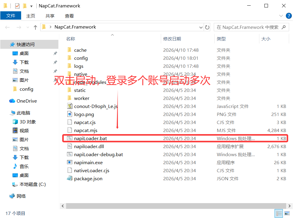This screenshot has height=218, width=293.
Task: Click the up arrow to go to parent folder
Action: (35, 27)
